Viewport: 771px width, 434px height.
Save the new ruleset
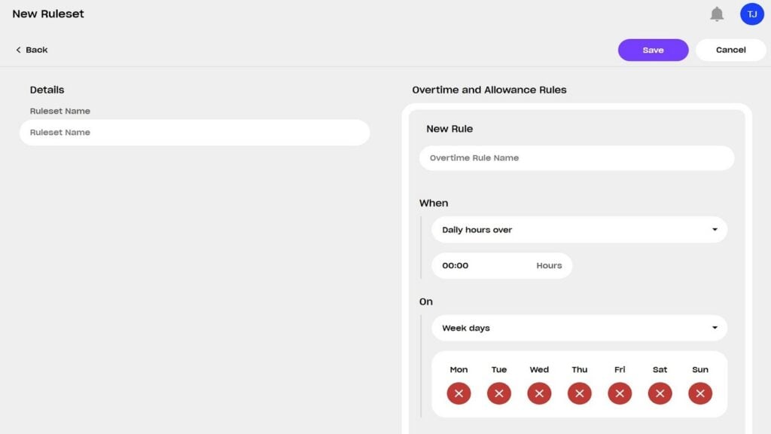coord(653,50)
